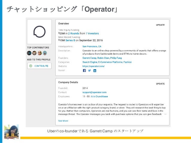Click the $15M most recent funding amount

pyautogui.click(x=61, y=40)
